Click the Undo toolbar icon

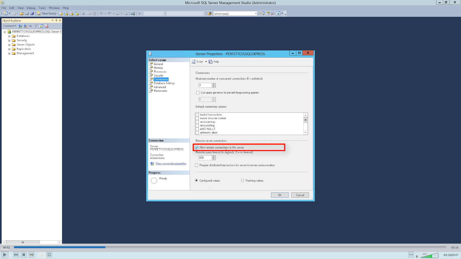(101, 13)
